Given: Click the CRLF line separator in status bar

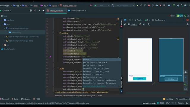Looking at the screenshot, I should (168, 103).
